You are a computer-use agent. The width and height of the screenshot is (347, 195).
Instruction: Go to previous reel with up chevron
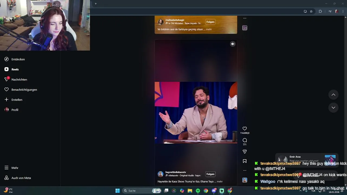pos(333,95)
